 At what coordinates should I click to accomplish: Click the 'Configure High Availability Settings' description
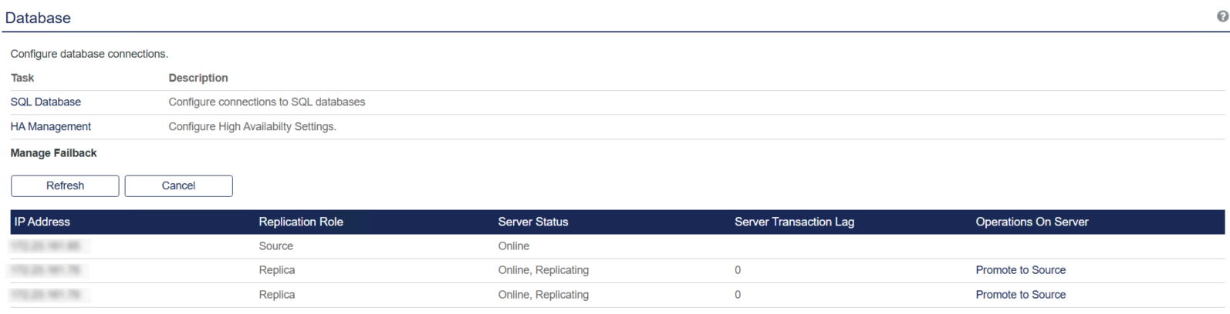click(252, 127)
